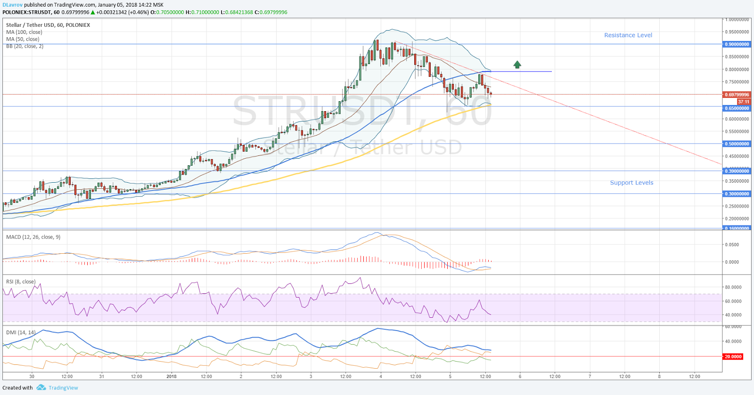Image resolution: width=754 pixels, height=395 pixels.
Task: Open the TradingView link in the footer
Action: [x=63, y=388]
